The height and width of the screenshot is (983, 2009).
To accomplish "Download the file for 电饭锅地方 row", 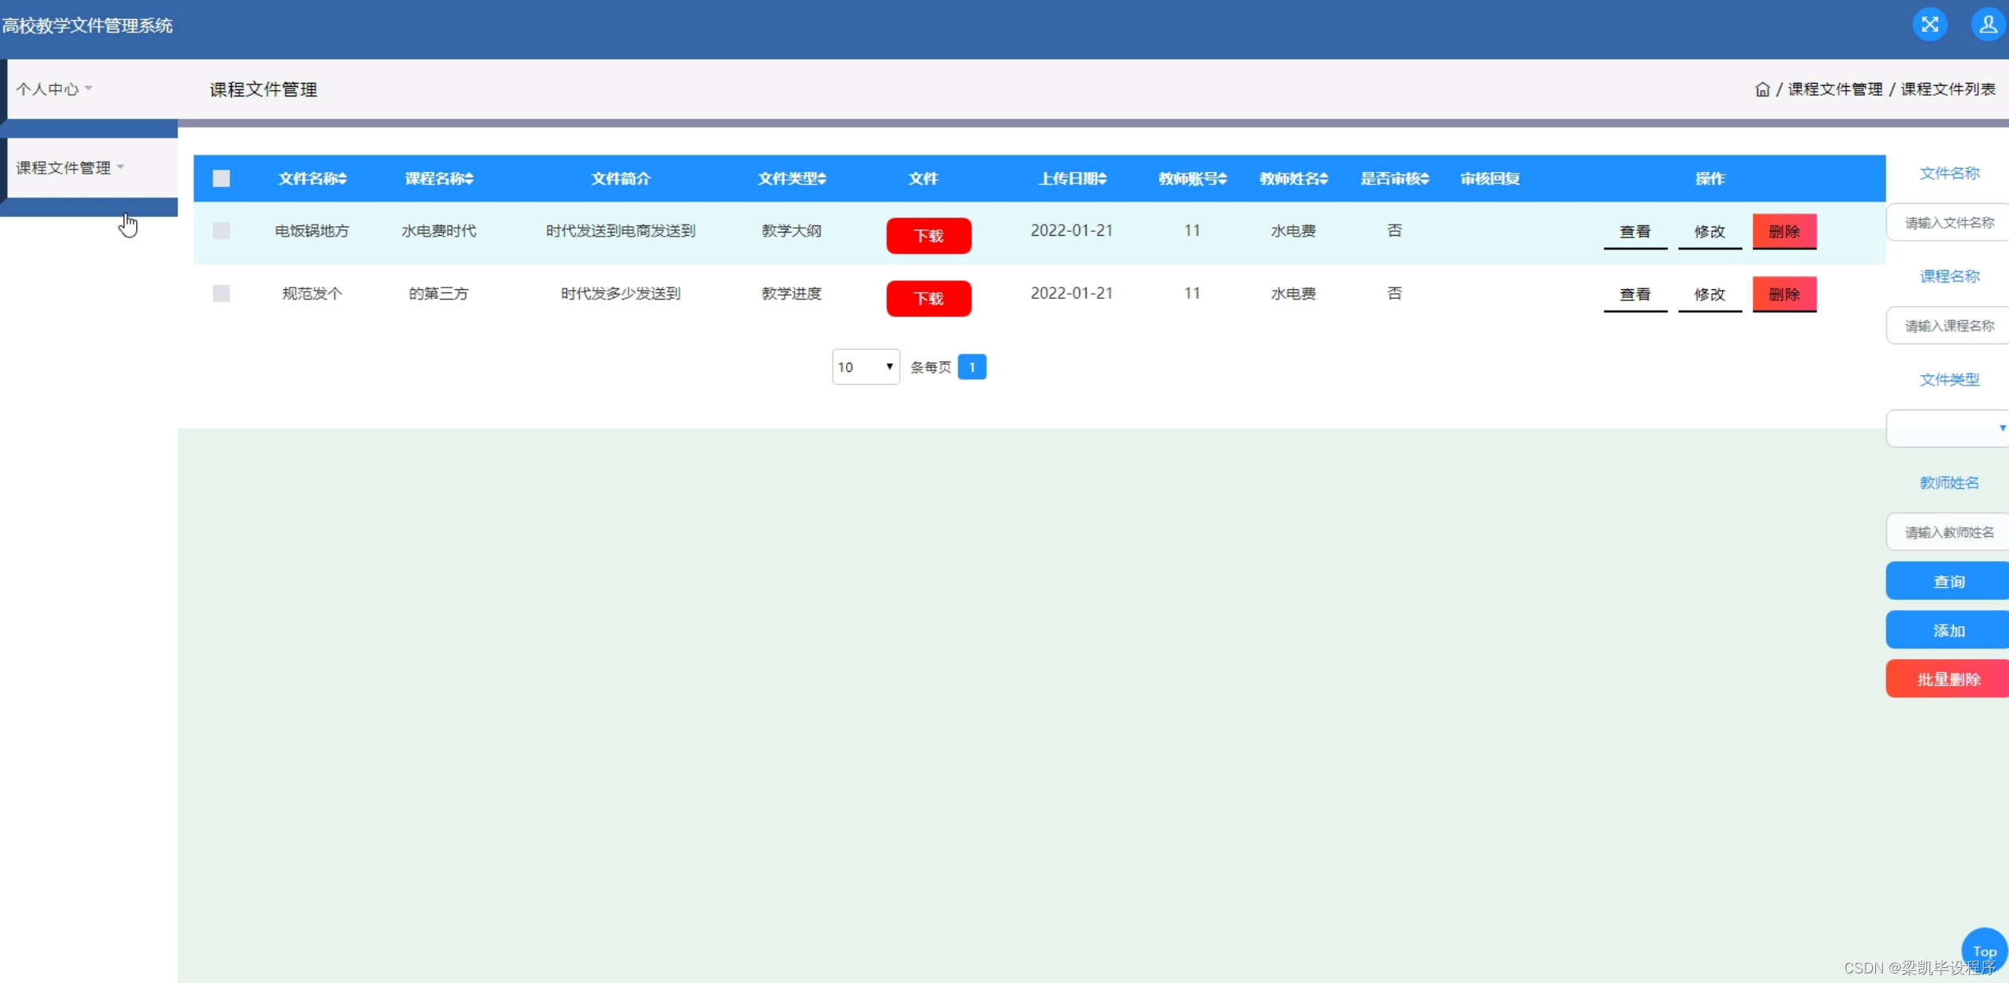I will click(928, 236).
